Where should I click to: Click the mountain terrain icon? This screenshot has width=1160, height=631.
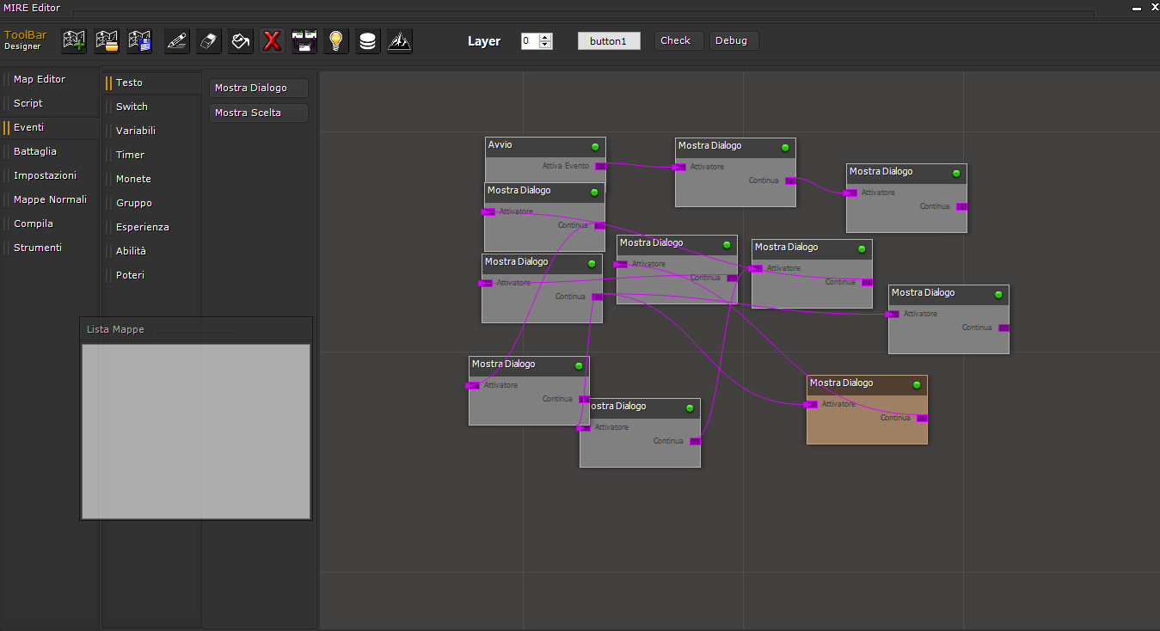[x=400, y=40]
